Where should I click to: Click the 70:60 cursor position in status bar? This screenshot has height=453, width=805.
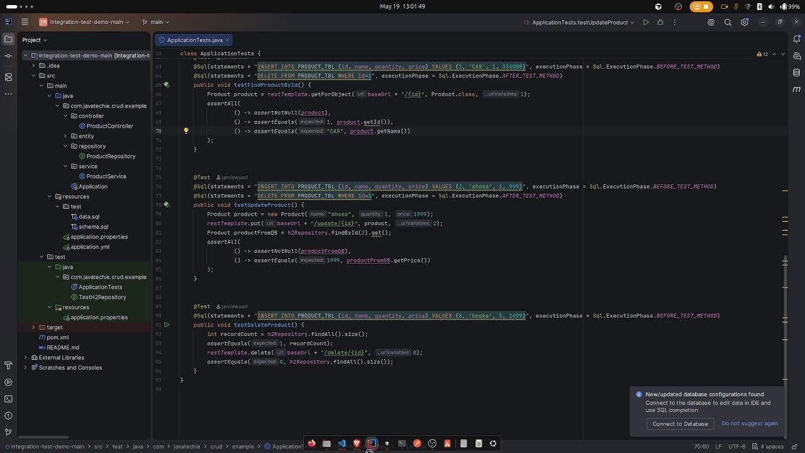pos(701,447)
